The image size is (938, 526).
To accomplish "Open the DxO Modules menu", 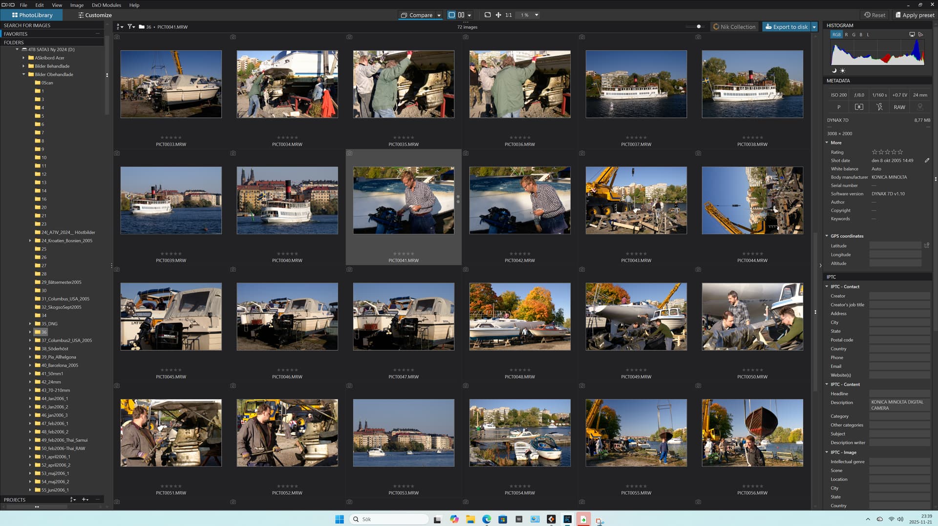I will (106, 5).
